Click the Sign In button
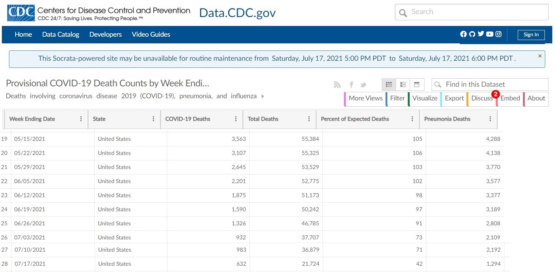 coord(531,35)
